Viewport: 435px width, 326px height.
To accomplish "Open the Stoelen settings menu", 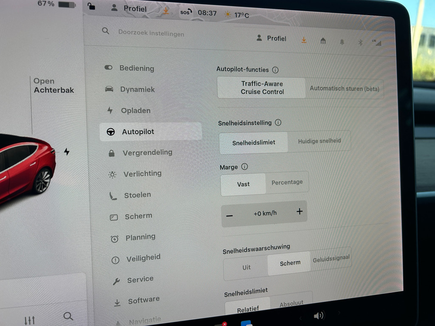I will coord(130,195).
